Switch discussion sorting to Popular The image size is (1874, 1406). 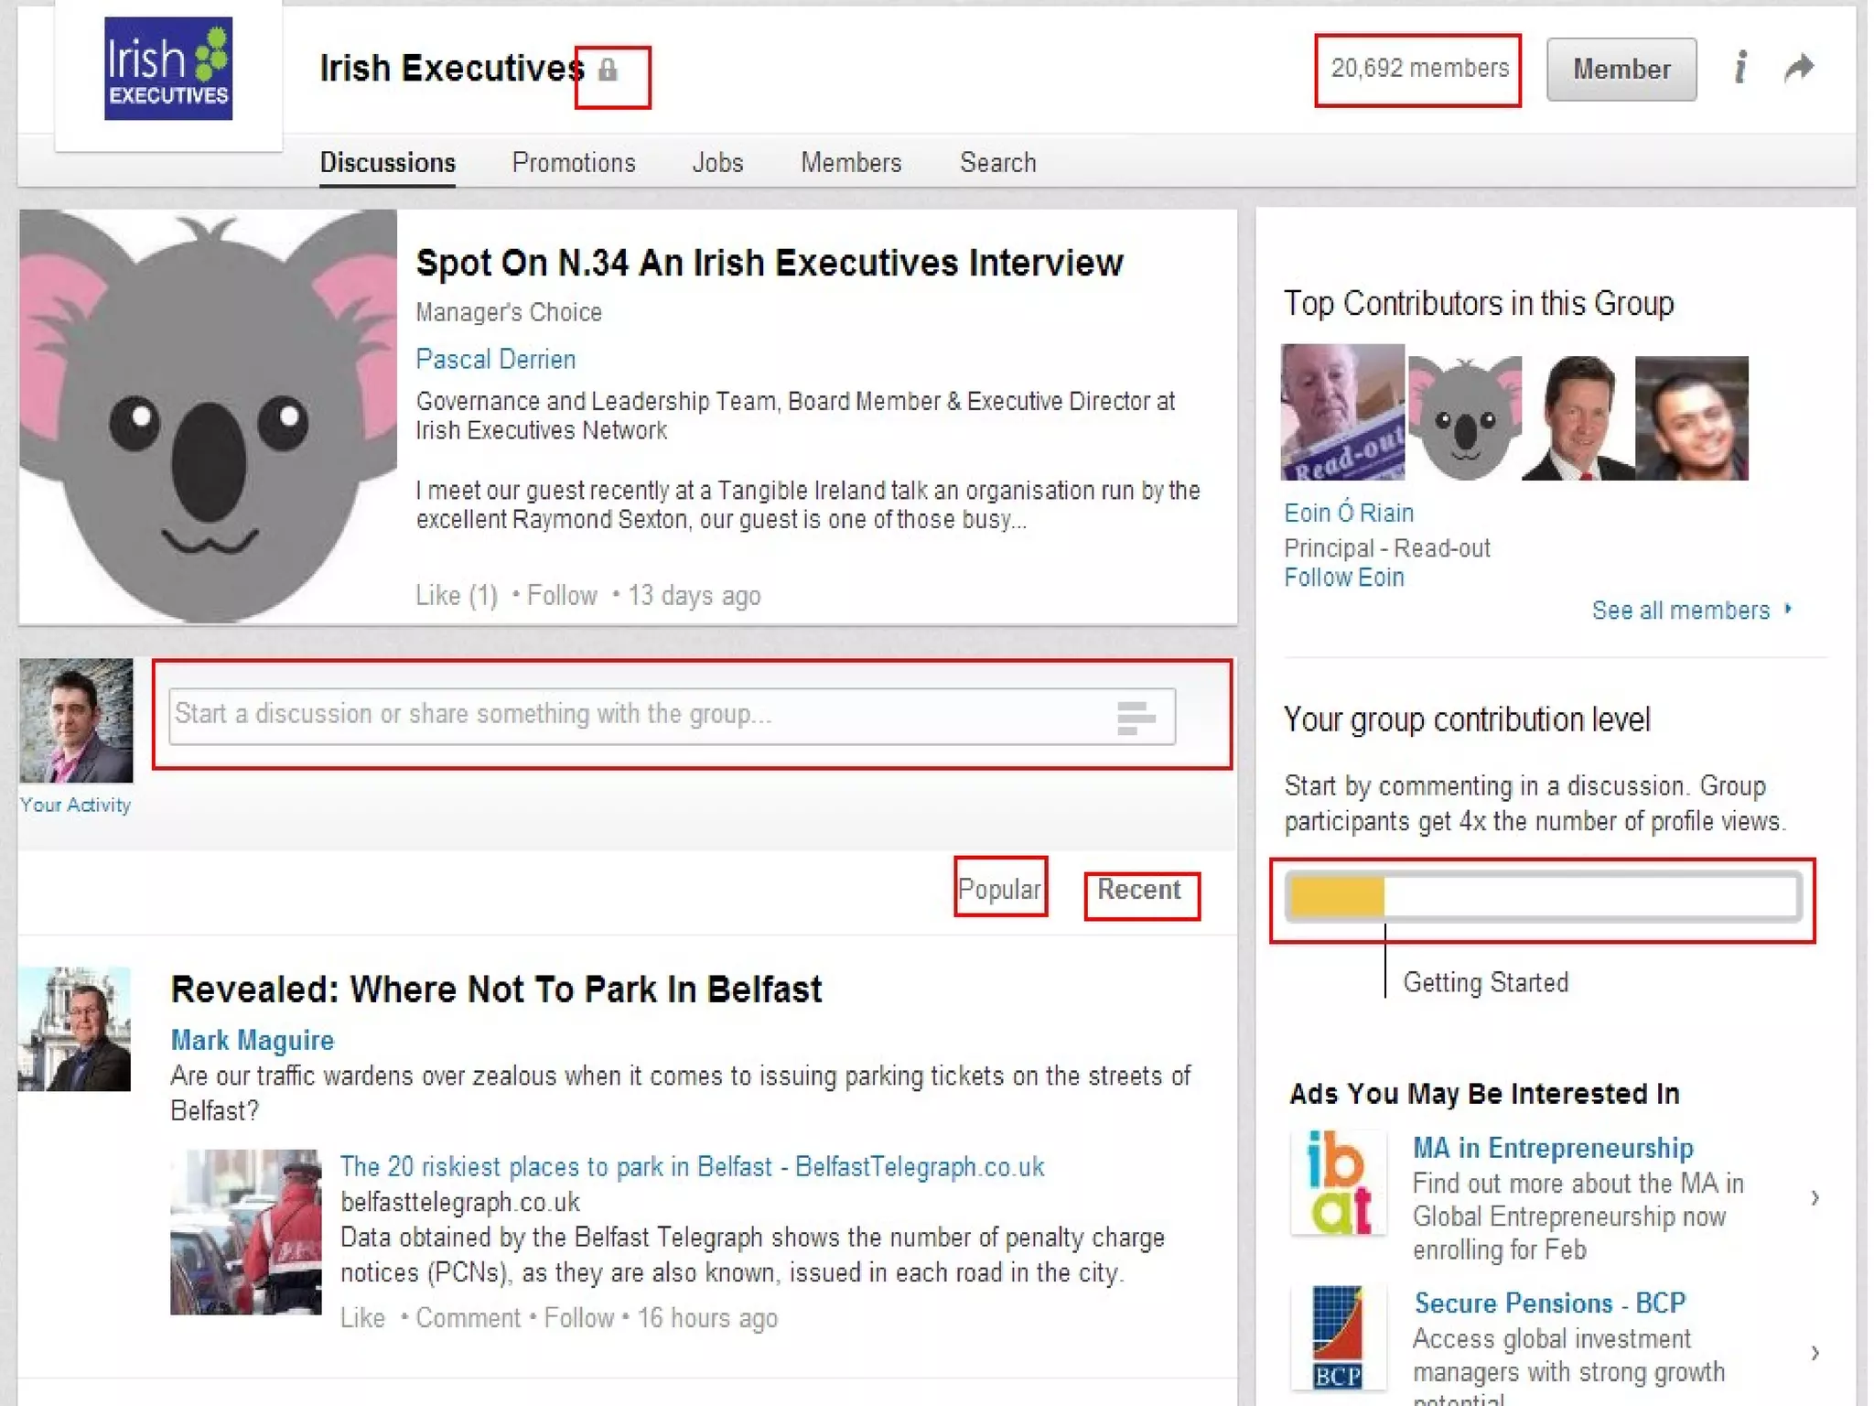pos(999,889)
